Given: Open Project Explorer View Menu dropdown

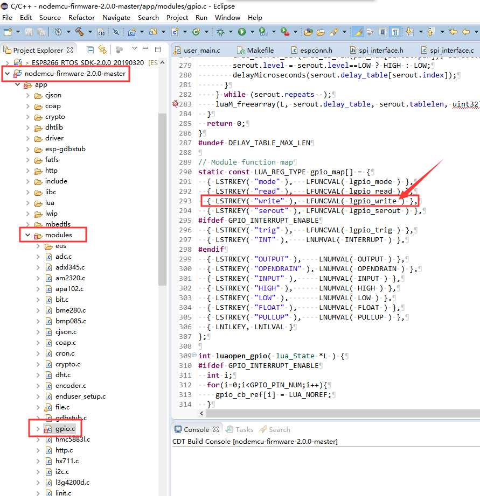Looking at the screenshot, I should (x=134, y=49).
